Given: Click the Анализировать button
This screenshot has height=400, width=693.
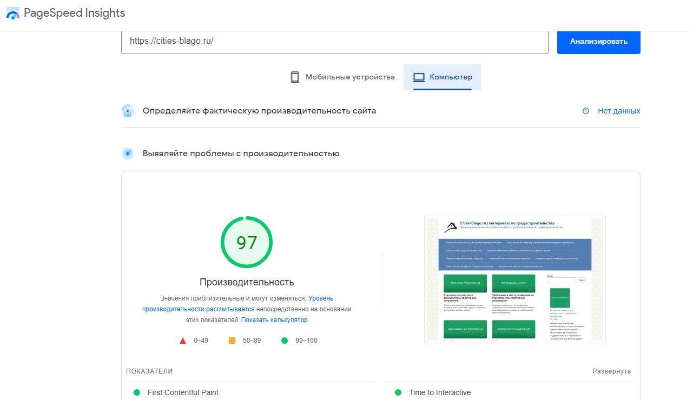Looking at the screenshot, I should (x=599, y=42).
